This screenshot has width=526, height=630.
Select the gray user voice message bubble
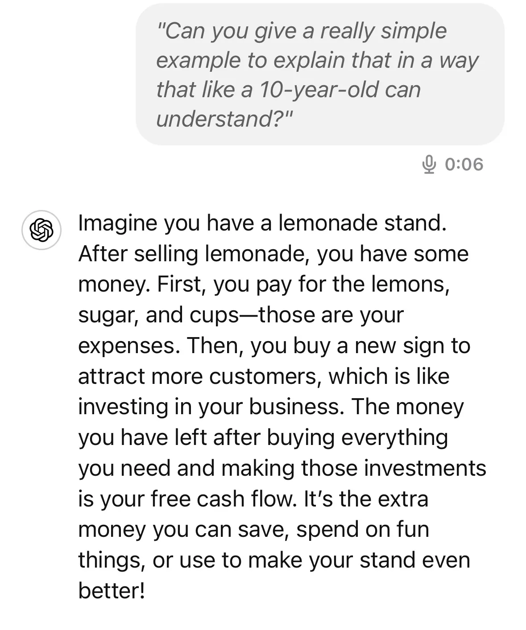pos(320,74)
